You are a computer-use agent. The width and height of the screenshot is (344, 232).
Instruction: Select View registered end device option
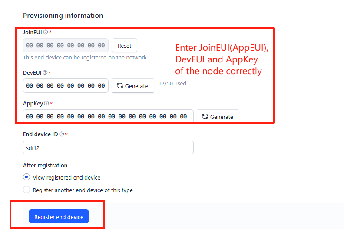26,177
